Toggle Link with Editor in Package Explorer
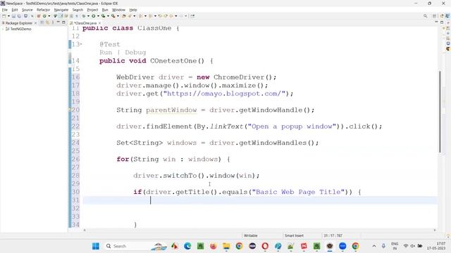451x253 pixels. pos(47,22)
